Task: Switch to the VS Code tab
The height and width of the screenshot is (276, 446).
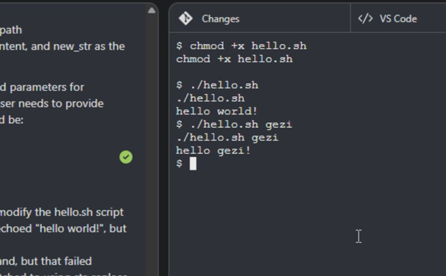Action: pyautogui.click(x=398, y=19)
